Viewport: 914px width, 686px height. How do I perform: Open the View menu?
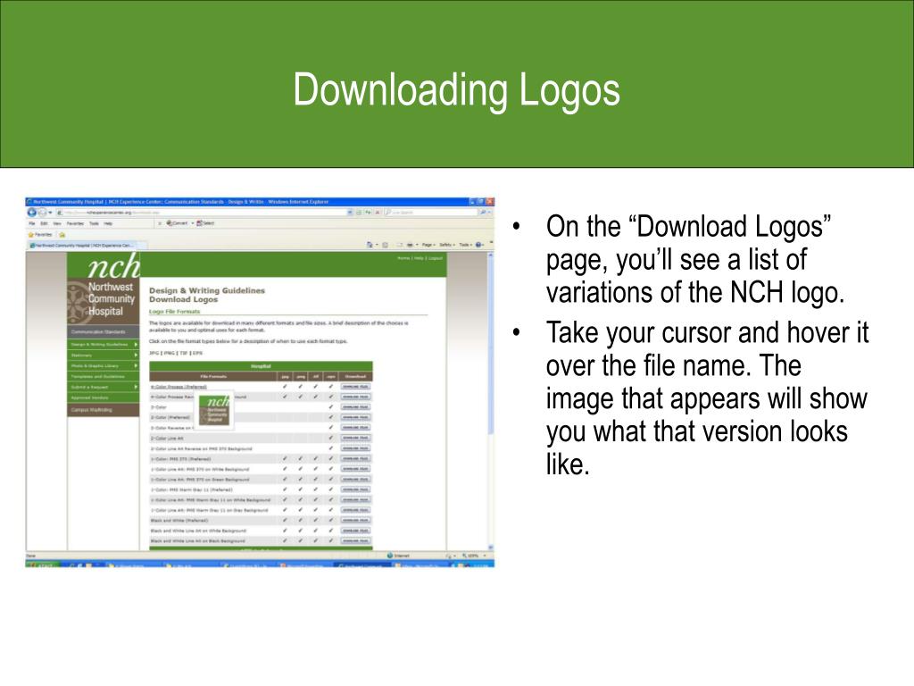click(57, 223)
